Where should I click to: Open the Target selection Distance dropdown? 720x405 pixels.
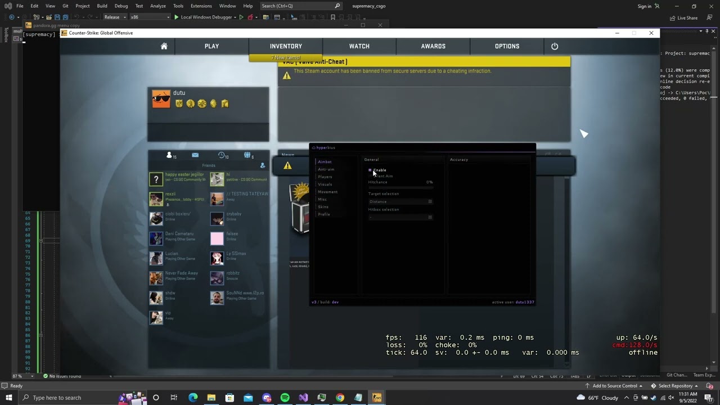pos(400,201)
